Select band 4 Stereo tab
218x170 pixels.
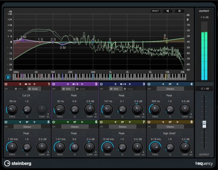click(x=170, y=89)
